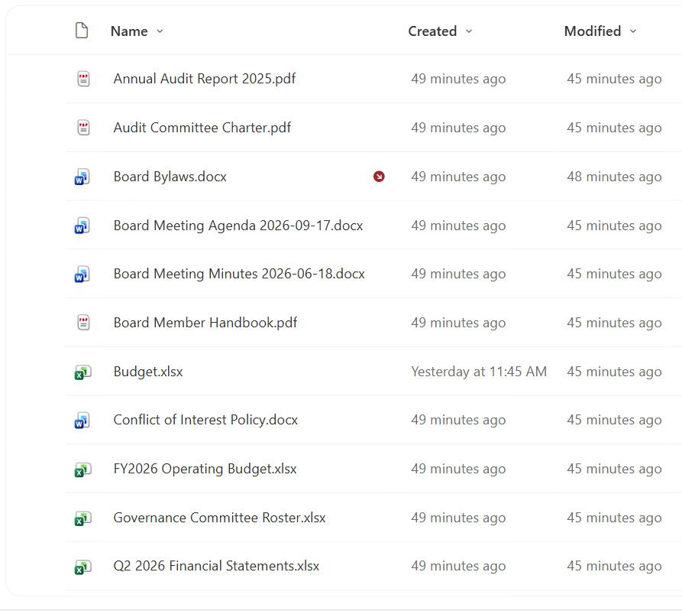Screen dimensions: 682x611
Task: Click Excel icon for Governance Committee Roster
Action: coord(82,518)
